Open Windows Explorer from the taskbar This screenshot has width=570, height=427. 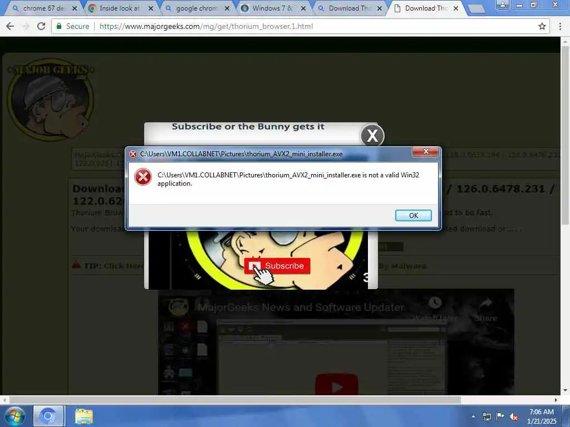tap(84, 416)
